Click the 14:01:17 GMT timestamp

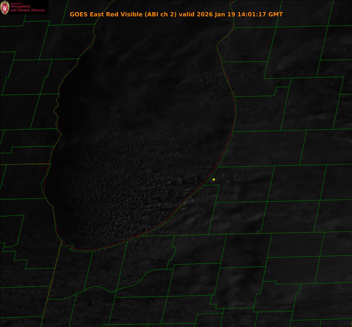click(x=260, y=14)
